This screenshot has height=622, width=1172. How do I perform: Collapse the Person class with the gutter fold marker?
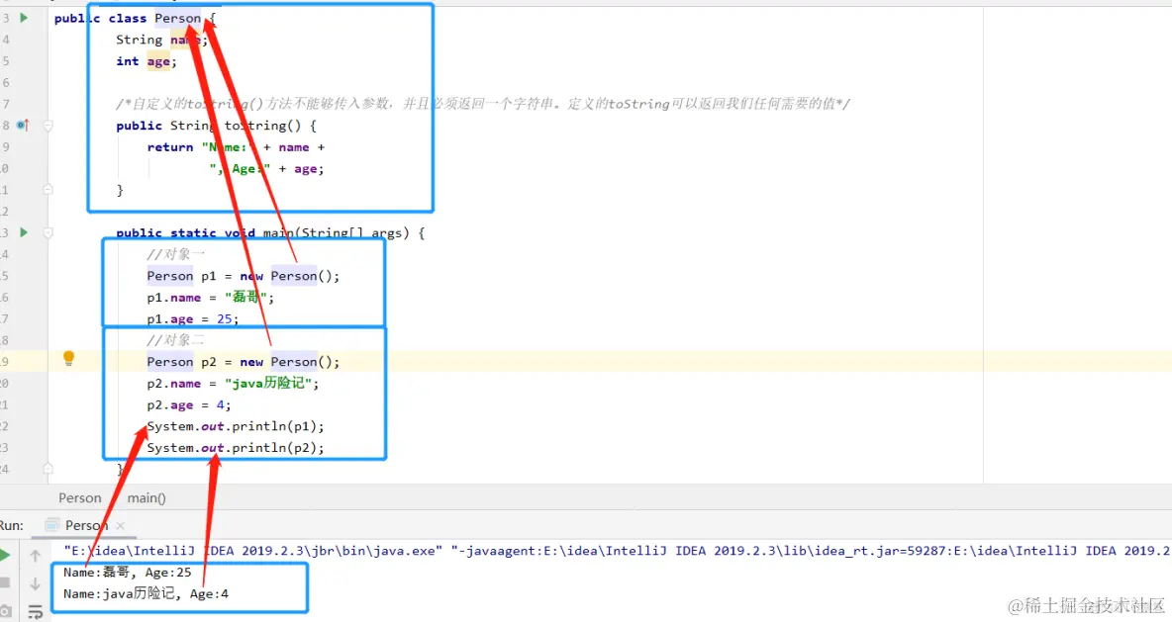pyautogui.click(x=47, y=17)
